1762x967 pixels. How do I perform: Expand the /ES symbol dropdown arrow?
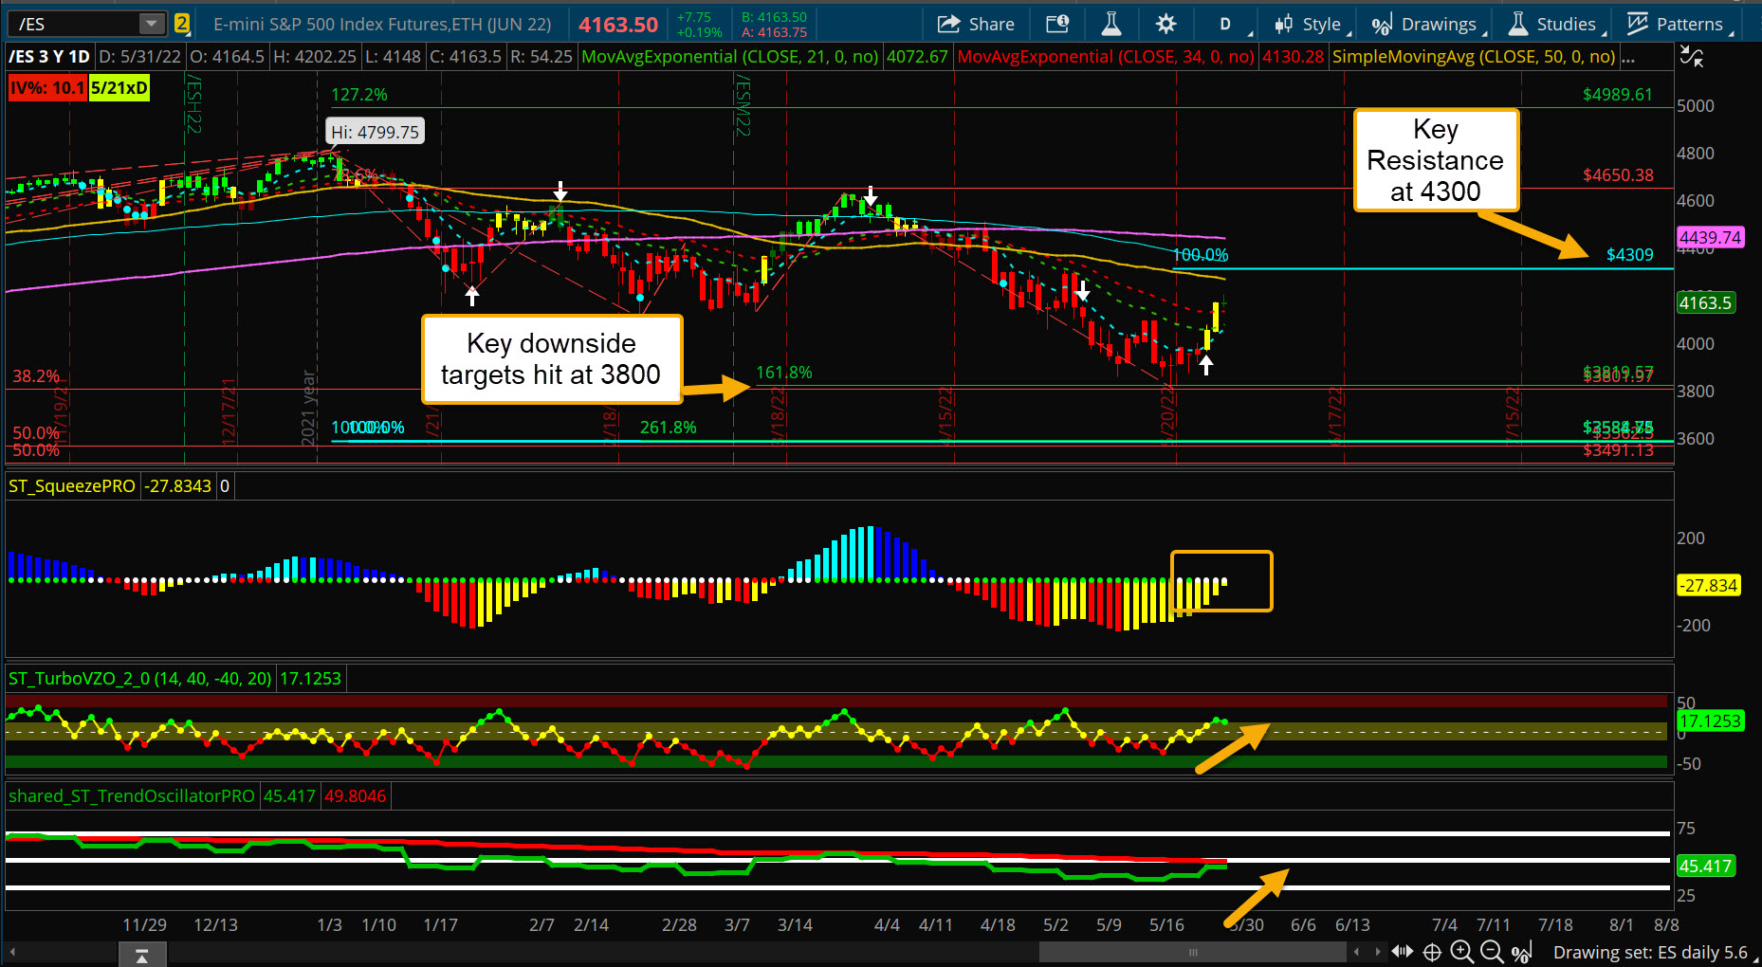click(152, 24)
